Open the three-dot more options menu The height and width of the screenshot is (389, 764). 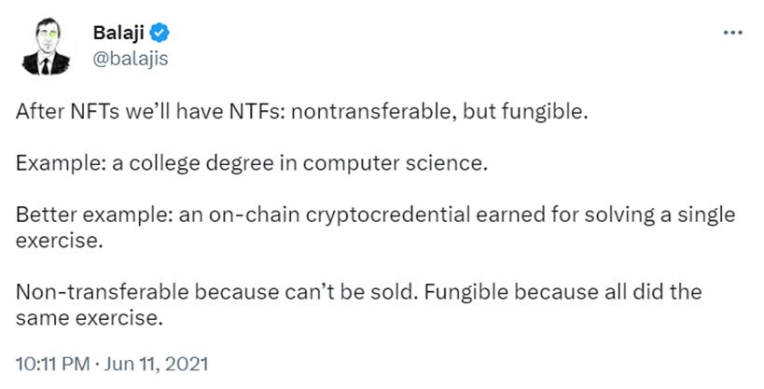click(x=732, y=34)
